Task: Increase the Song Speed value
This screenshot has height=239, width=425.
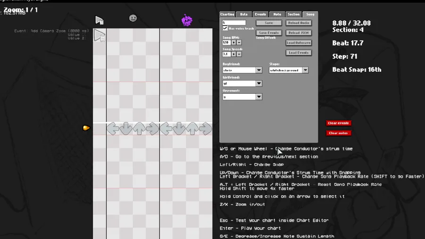Action: point(234,54)
